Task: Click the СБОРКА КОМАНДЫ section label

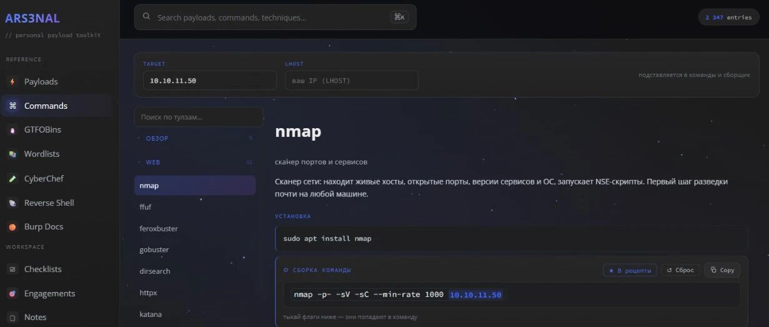Action: (322, 270)
